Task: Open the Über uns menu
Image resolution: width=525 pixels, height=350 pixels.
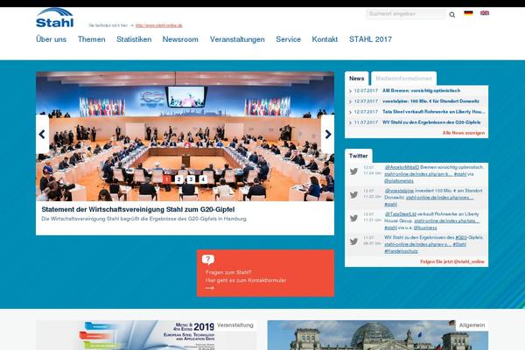Action: coord(51,39)
